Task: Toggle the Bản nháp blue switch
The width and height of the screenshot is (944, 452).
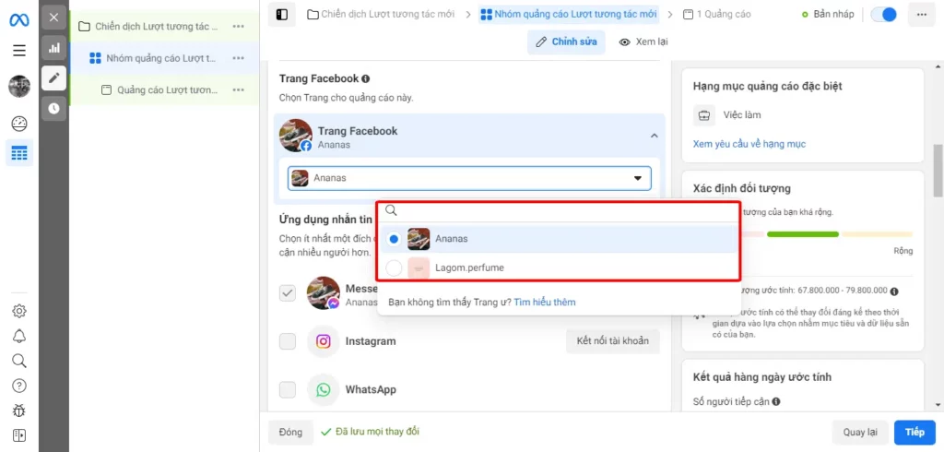Action: 884,15
